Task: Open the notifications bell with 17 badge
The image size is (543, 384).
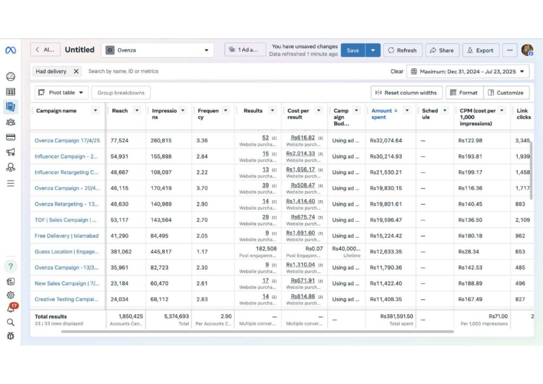Action: pyautogui.click(x=11, y=308)
